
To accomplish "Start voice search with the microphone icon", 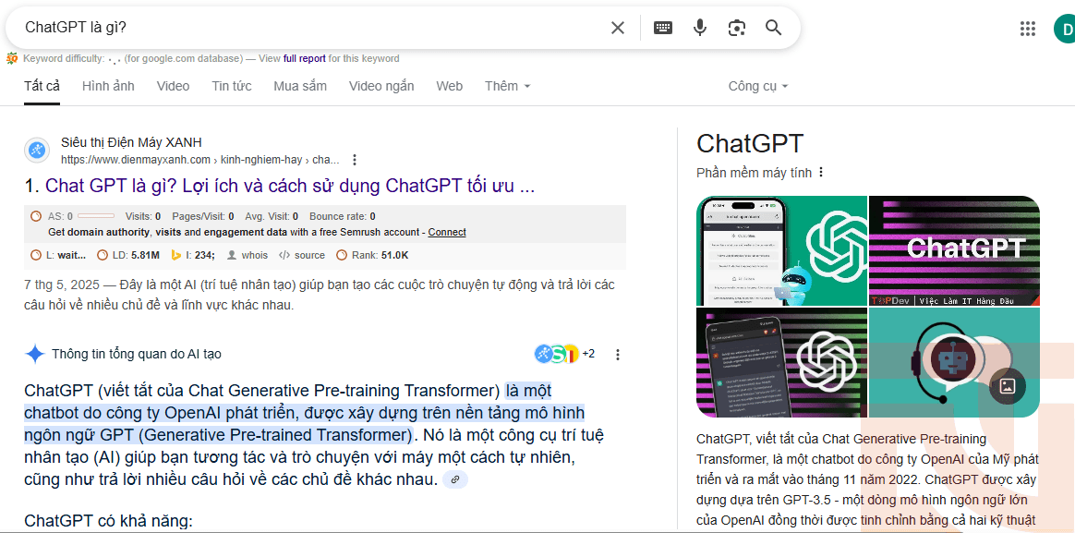I will [700, 28].
